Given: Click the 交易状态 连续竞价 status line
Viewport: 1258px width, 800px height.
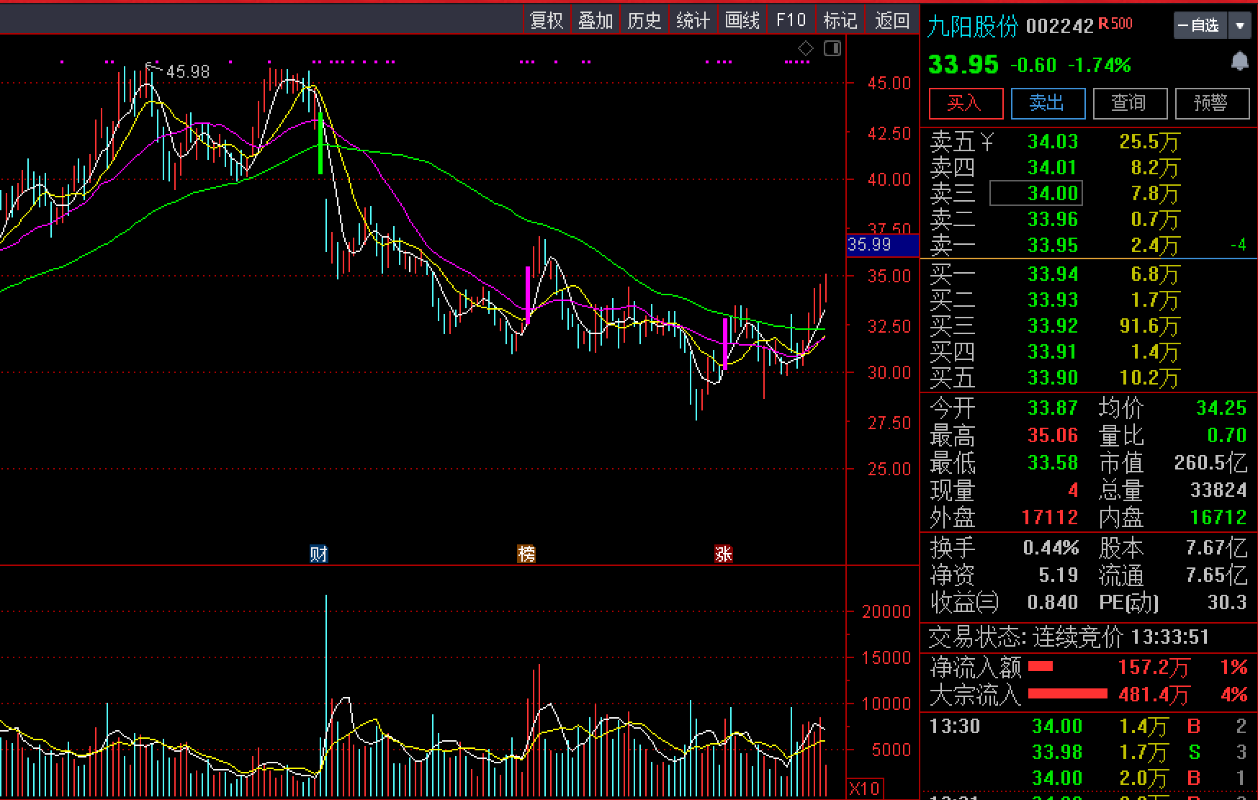Looking at the screenshot, I should pyautogui.click(x=1069, y=637).
